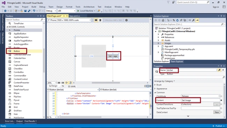This screenshot has width=227, height=128.
Task: Click Solution Explorer Home icon
Action: point(163,20)
